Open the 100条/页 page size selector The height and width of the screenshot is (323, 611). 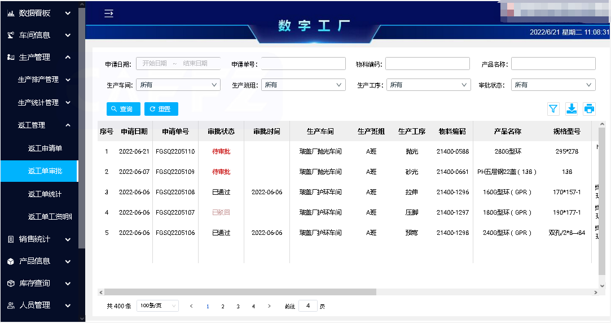[157, 306]
